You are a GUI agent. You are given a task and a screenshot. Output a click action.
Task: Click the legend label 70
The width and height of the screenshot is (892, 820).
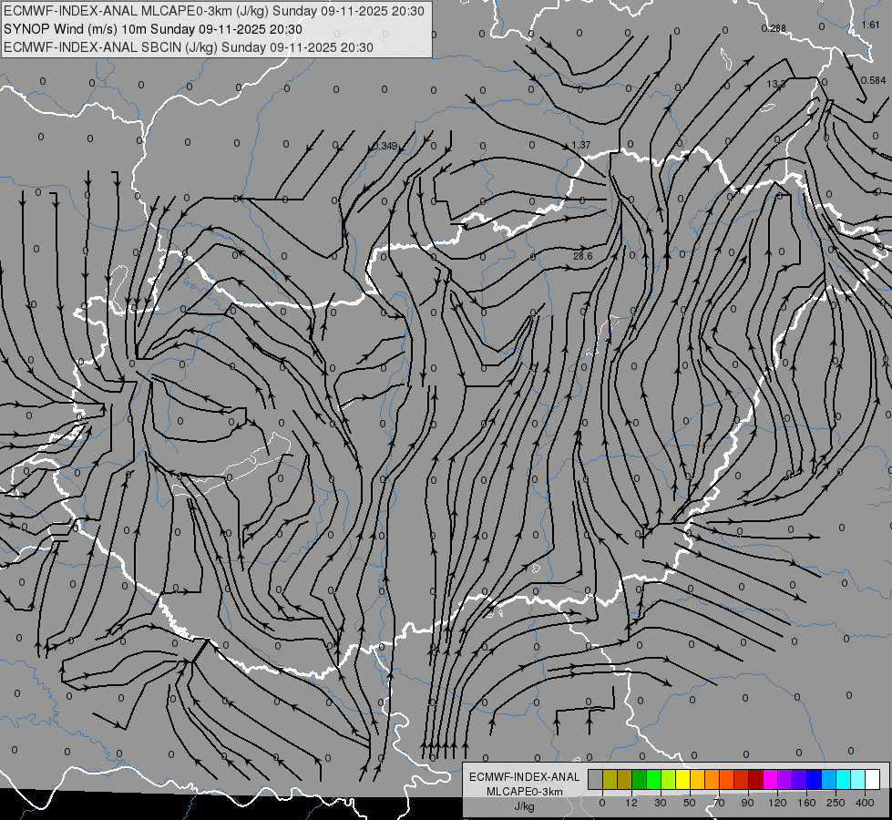click(719, 803)
